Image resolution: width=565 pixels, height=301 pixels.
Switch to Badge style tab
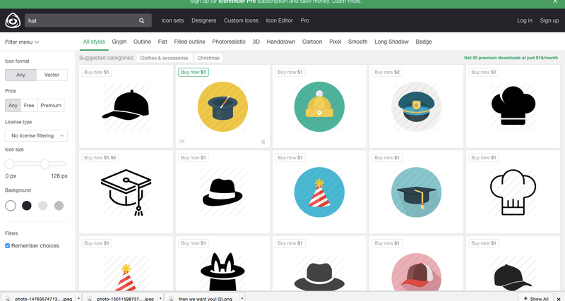pos(424,42)
